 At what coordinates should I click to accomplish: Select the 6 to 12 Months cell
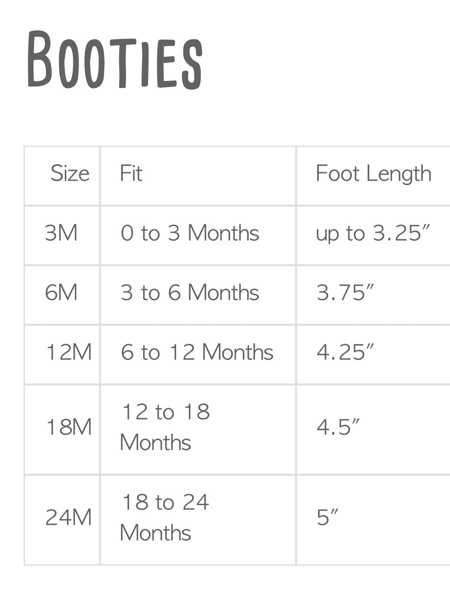(x=197, y=352)
